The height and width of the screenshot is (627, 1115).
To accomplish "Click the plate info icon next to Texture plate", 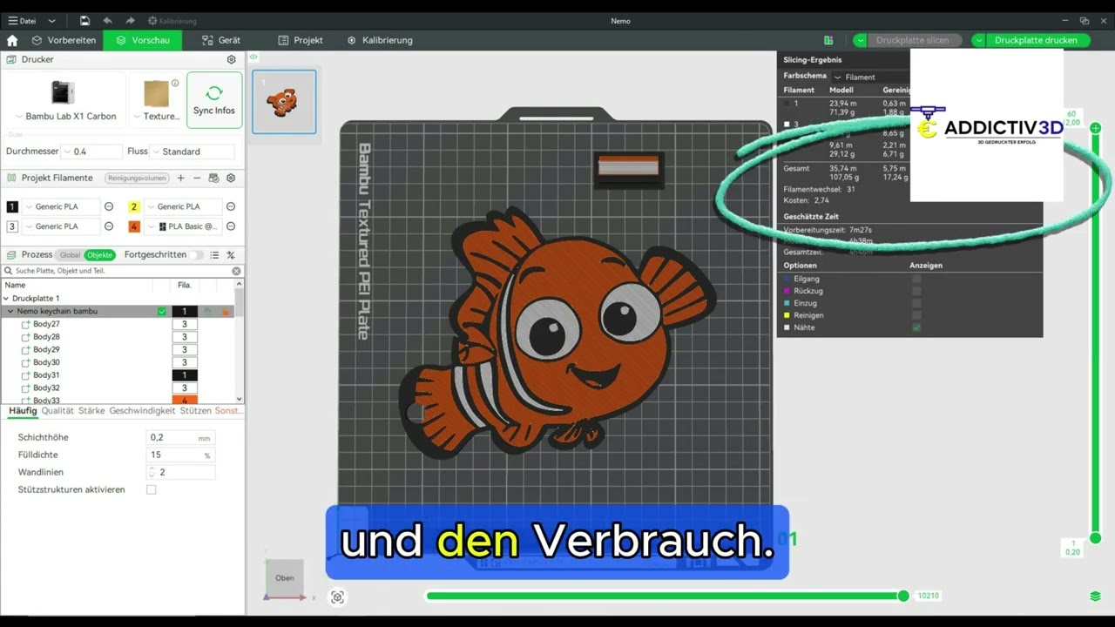I will click(175, 84).
